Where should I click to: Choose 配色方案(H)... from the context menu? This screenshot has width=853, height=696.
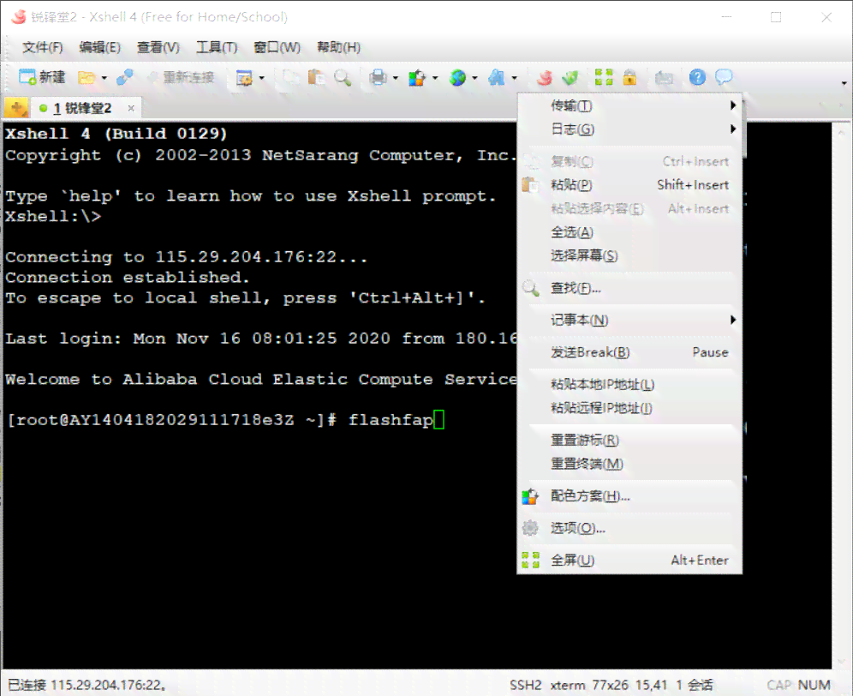click(x=629, y=495)
